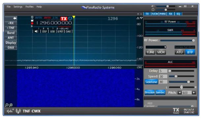Screen dimensions: 202x119
Task: Adjust the RF Power slider
Action: pyautogui.click(x=177, y=40)
